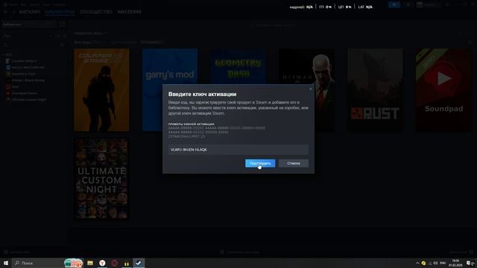Open the СООБЩЕСТВО tab in Steam

coord(96,12)
